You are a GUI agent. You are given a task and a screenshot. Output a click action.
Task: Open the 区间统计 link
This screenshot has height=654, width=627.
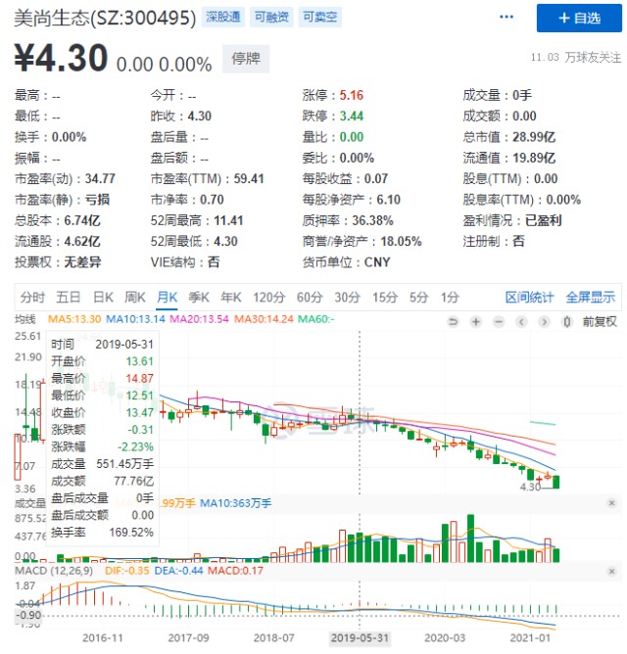tap(529, 298)
